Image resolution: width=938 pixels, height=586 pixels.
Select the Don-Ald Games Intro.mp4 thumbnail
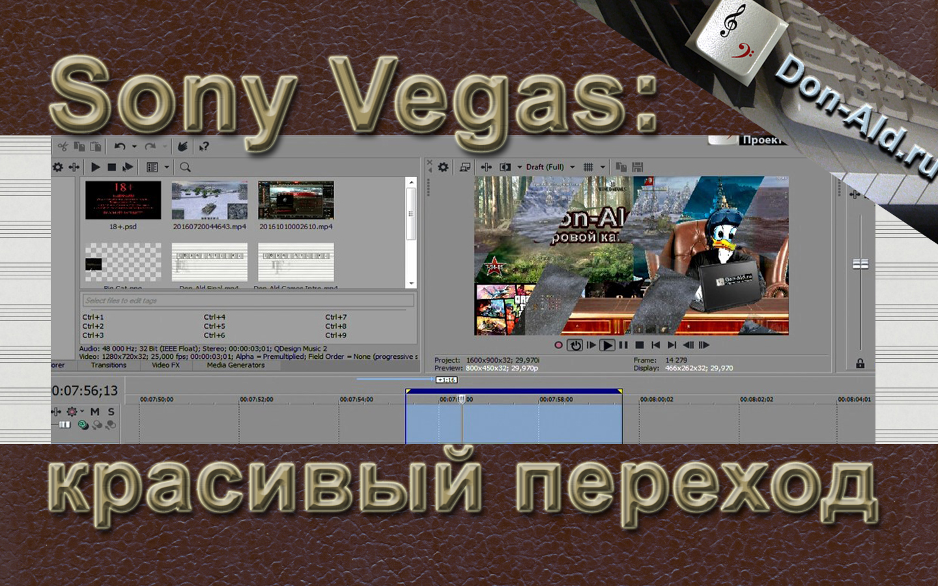pyautogui.click(x=296, y=262)
